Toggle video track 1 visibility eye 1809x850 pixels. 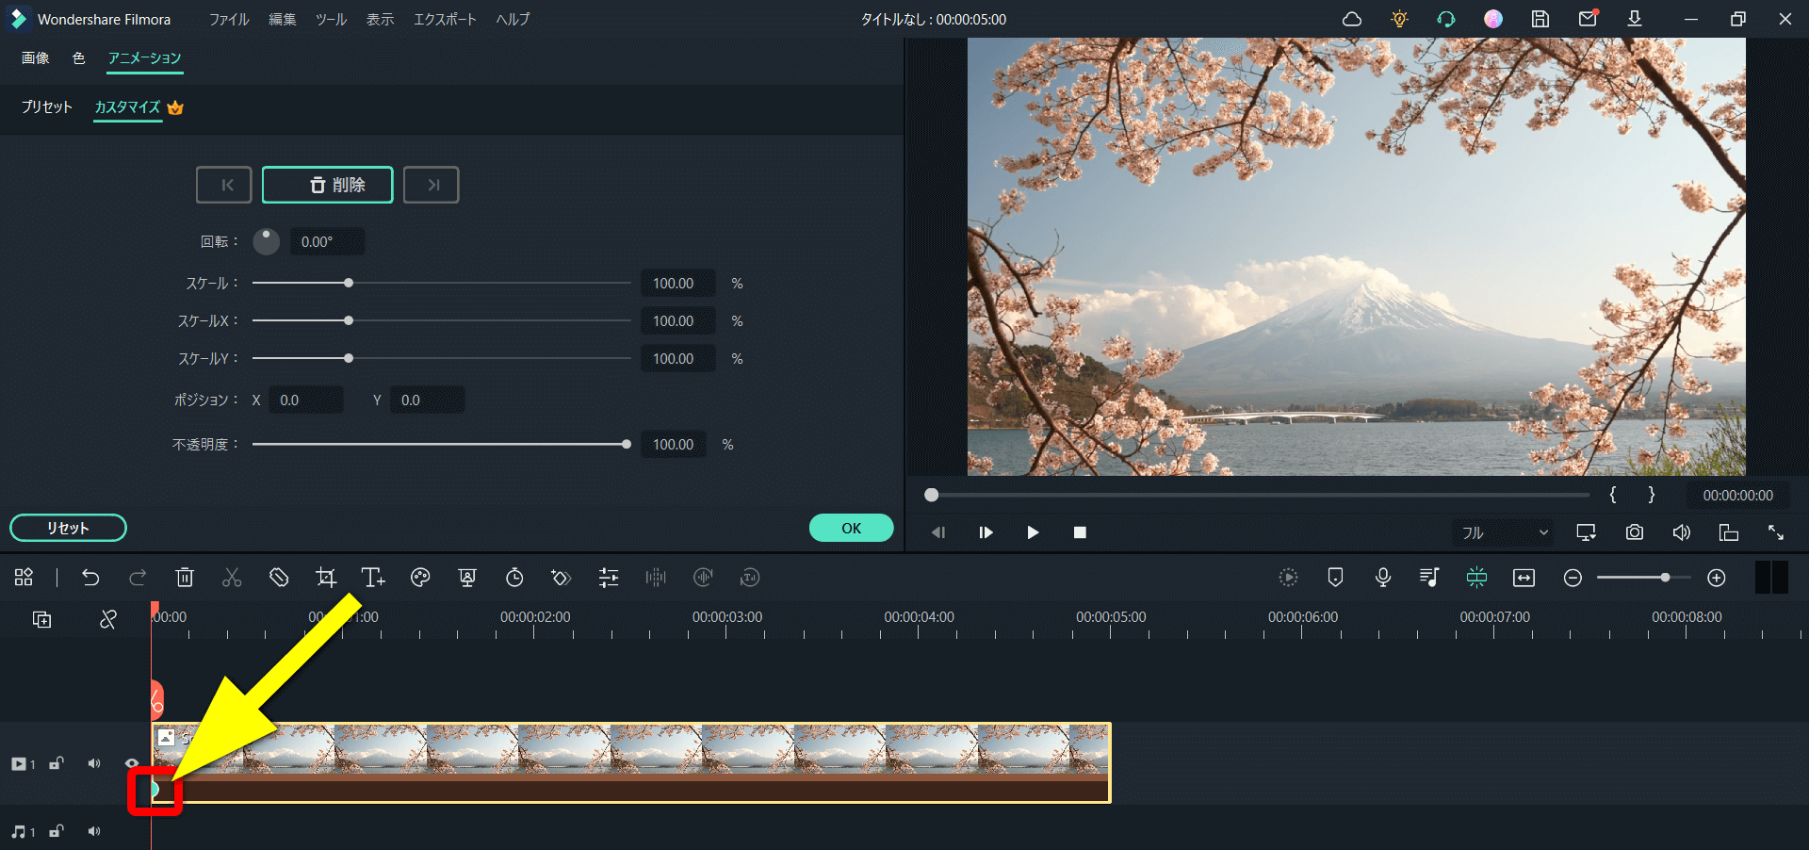click(x=132, y=763)
